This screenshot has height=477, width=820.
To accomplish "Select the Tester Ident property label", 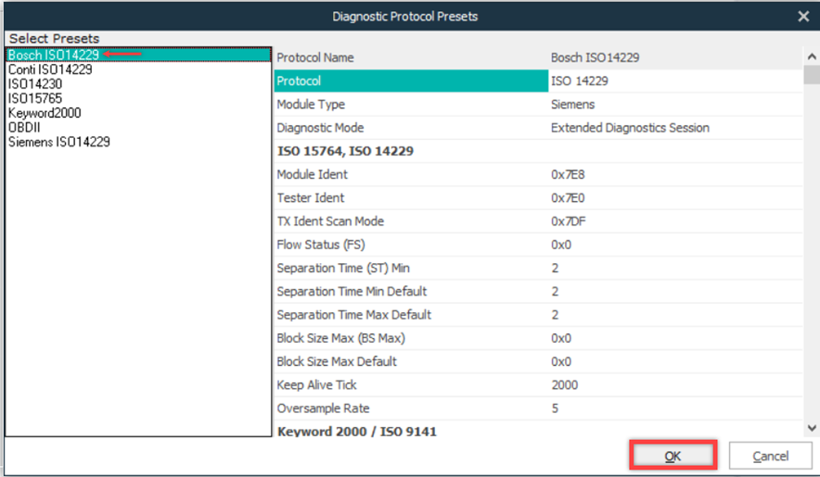I will coord(311,198).
